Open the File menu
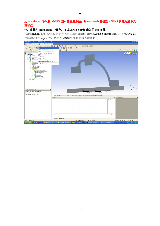Image resolution: width=160 pixels, height=226 pixels. [x=26, y=46]
